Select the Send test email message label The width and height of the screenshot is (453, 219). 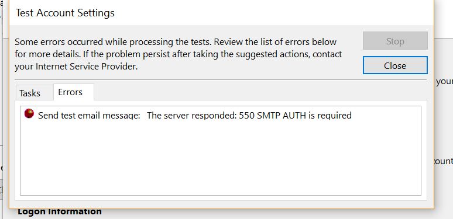[x=89, y=115]
